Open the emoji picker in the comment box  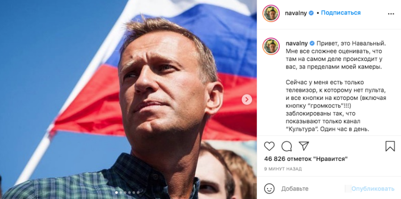coord(269,188)
